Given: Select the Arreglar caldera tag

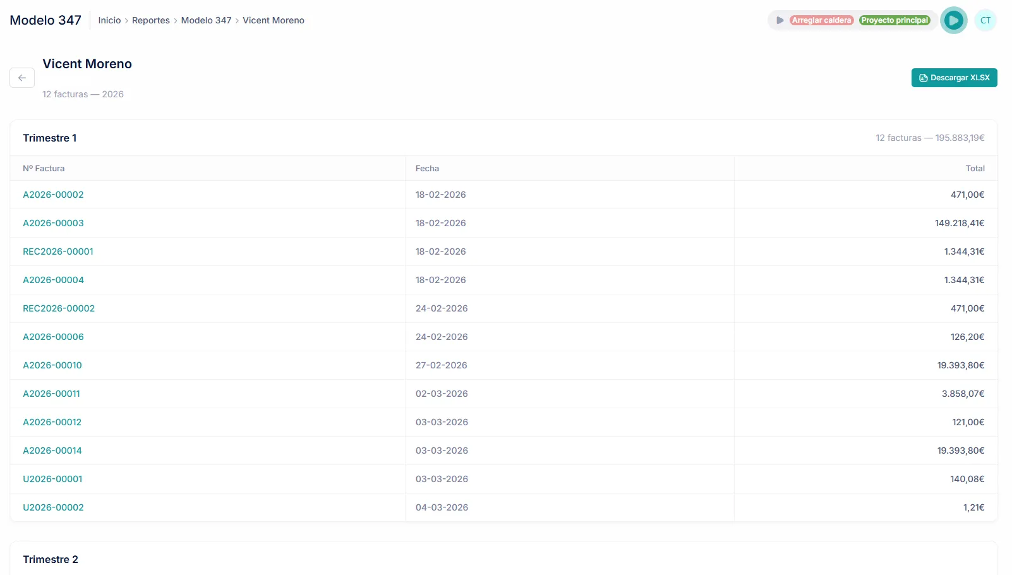Looking at the screenshot, I should click(821, 20).
